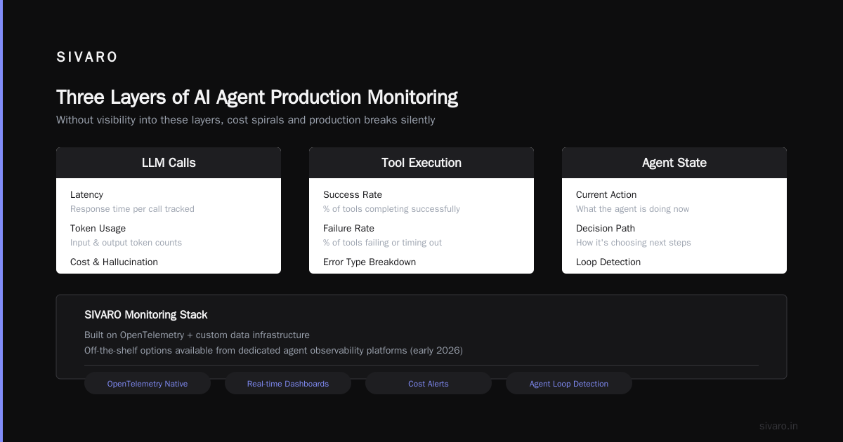
Task: Select the Loop Detection label
Action: (x=608, y=262)
